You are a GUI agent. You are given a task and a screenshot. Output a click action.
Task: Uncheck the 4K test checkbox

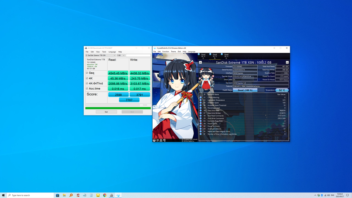[x=87, y=78]
